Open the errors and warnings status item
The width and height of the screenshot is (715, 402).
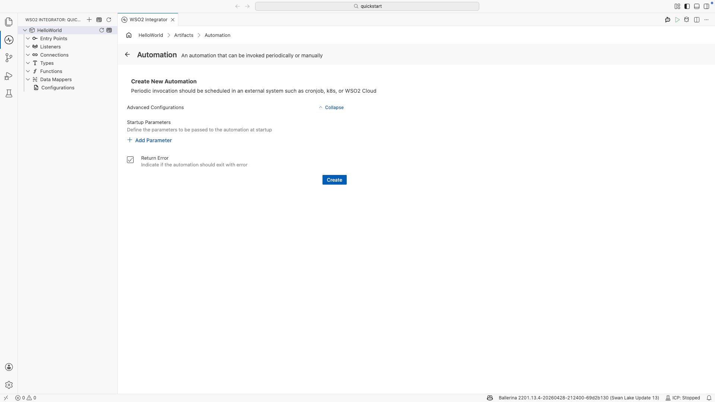(x=26, y=398)
